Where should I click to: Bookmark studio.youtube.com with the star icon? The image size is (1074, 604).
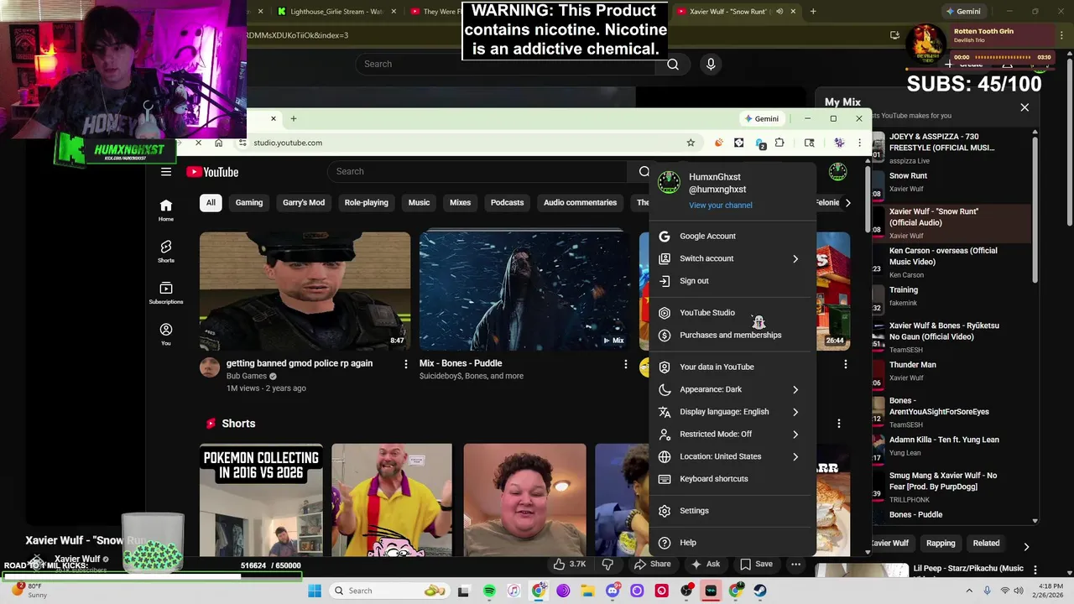click(x=691, y=143)
